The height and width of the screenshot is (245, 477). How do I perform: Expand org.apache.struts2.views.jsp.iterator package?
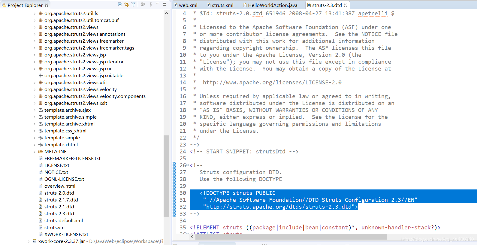(35, 62)
